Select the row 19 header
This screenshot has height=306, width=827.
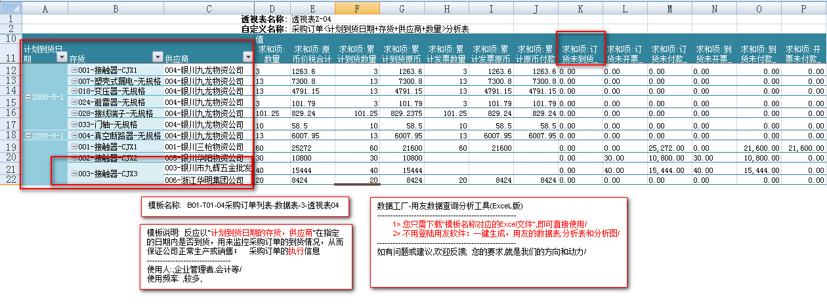point(11,147)
